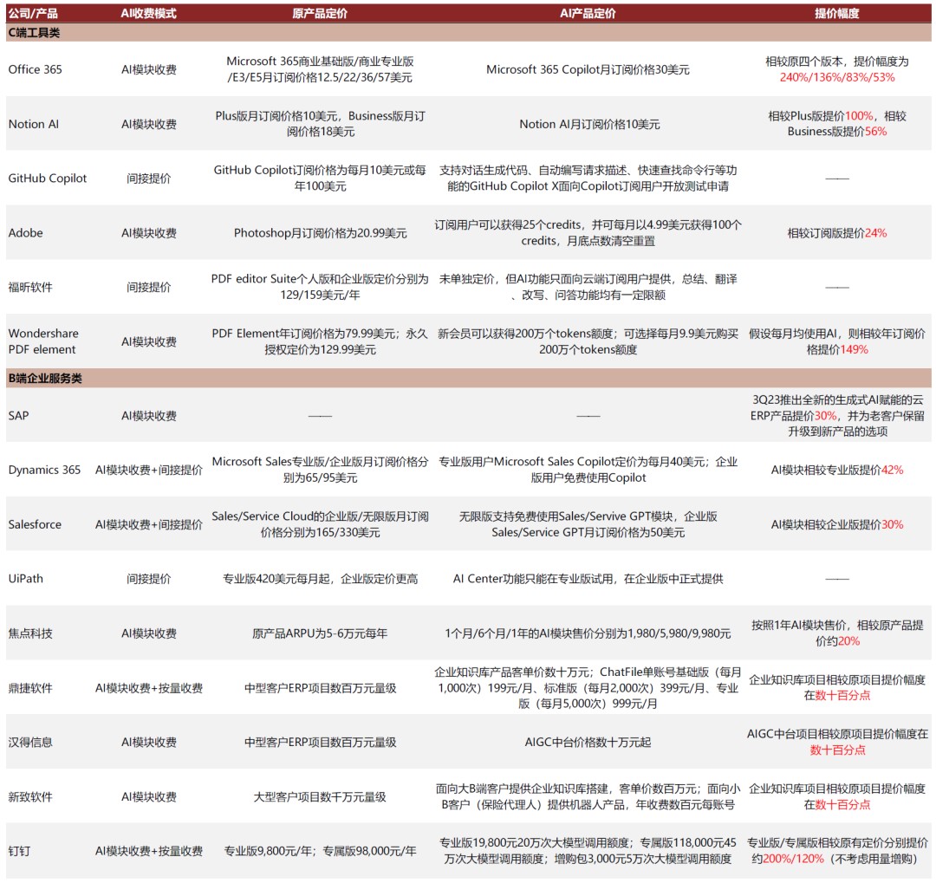The image size is (936, 883).
Task: Click the 专业版420美元每月起 cell
Action: 320,579
